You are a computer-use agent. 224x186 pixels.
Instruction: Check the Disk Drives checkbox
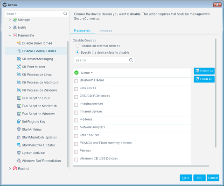(x=76, y=89)
